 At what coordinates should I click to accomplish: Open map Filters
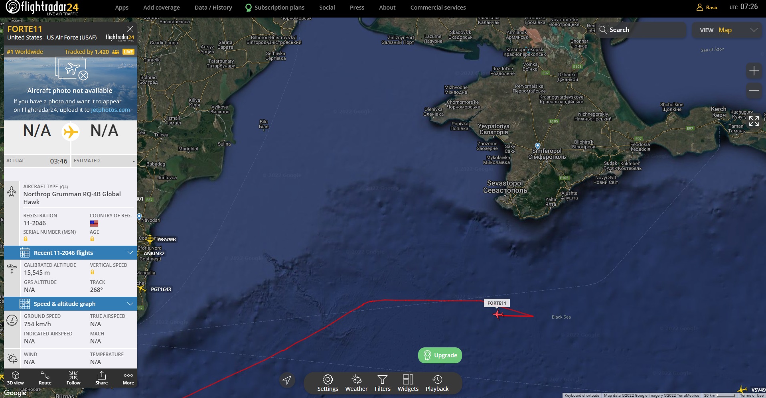tap(383, 383)
